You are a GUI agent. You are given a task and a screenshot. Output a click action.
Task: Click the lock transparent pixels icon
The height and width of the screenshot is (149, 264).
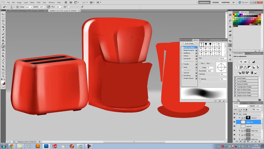click(239, 110)
